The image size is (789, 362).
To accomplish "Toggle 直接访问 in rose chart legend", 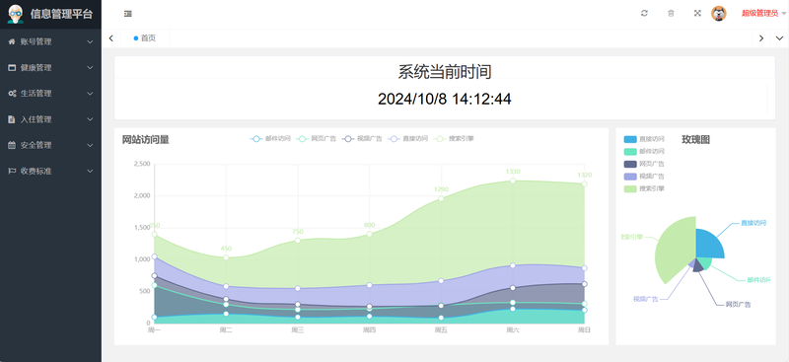I will 644,139.
